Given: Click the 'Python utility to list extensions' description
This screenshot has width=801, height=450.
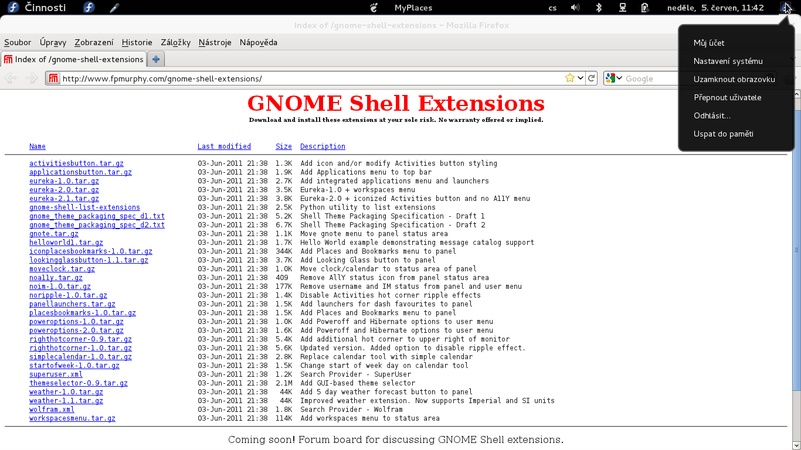Looking at the screenshot, I should click(x=368, y=207).
